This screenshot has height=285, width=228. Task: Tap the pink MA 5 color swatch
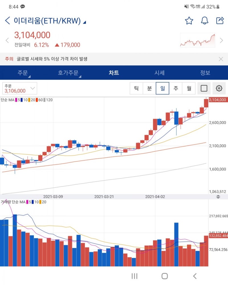[16, 100]
